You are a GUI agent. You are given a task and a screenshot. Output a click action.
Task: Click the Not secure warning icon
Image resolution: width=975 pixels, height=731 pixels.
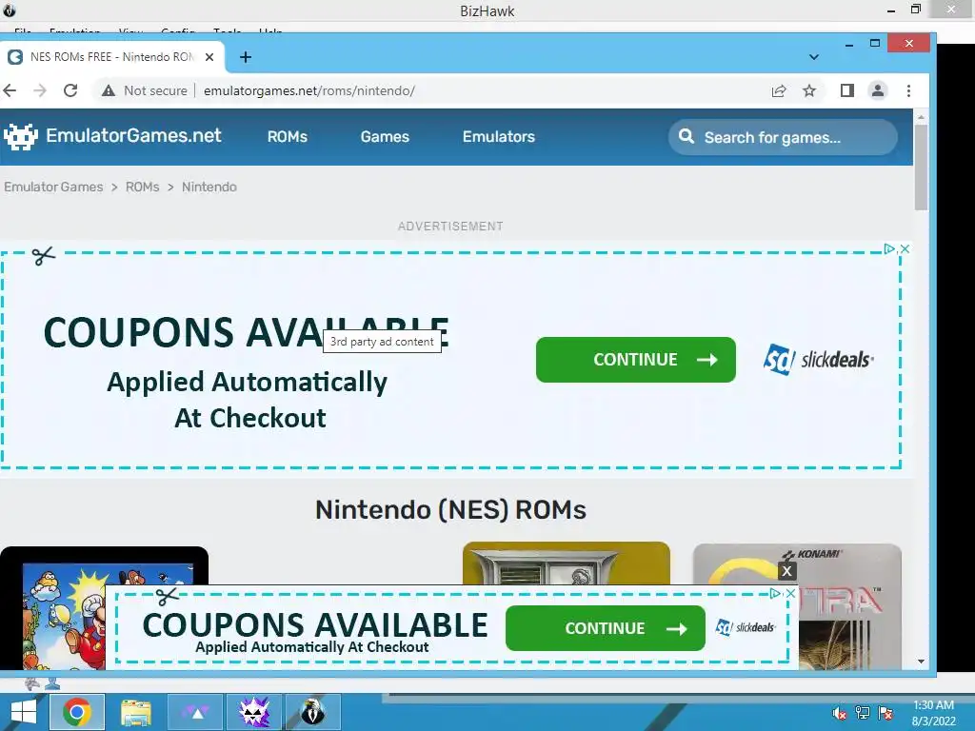(x=109, y=90)
